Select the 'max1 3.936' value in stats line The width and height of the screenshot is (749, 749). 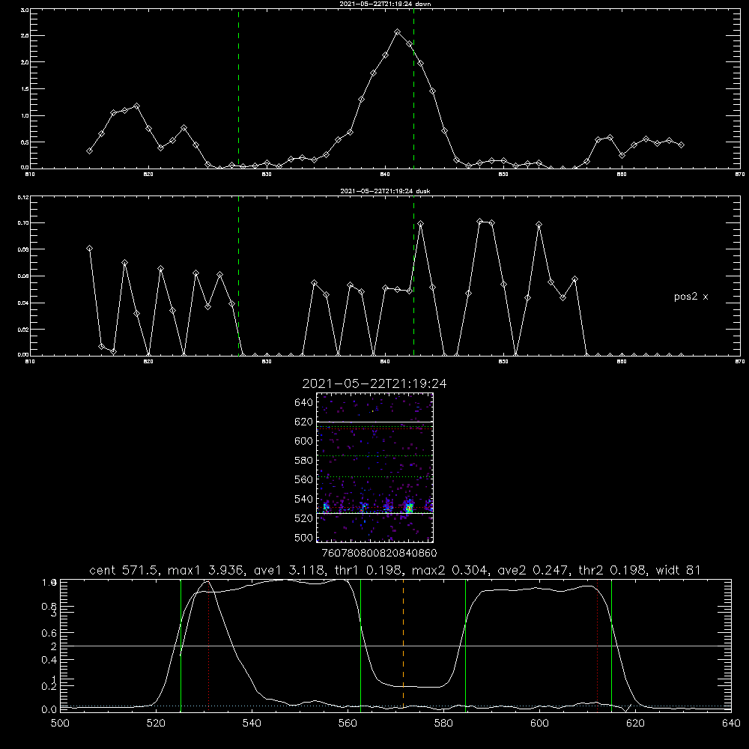click(204, 570)
